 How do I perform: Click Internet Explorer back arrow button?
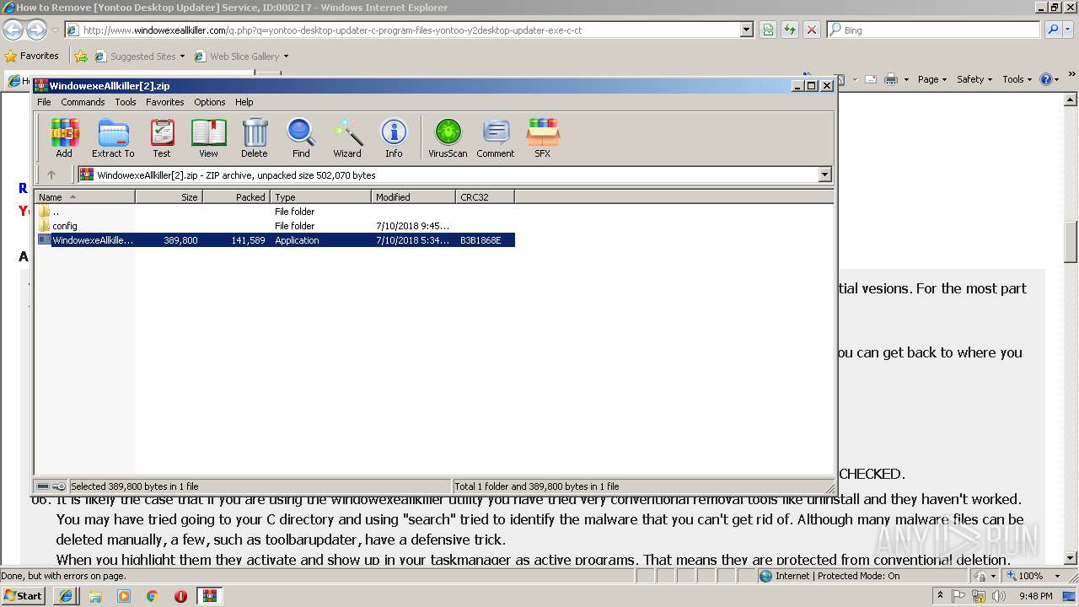pyautogui.click(x=13, y=30)
